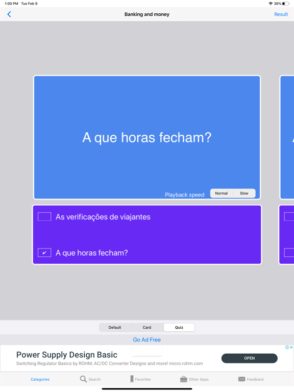294x392 pixels.
Task: Set playback speed to Slow
Action: tap(244, 193)
